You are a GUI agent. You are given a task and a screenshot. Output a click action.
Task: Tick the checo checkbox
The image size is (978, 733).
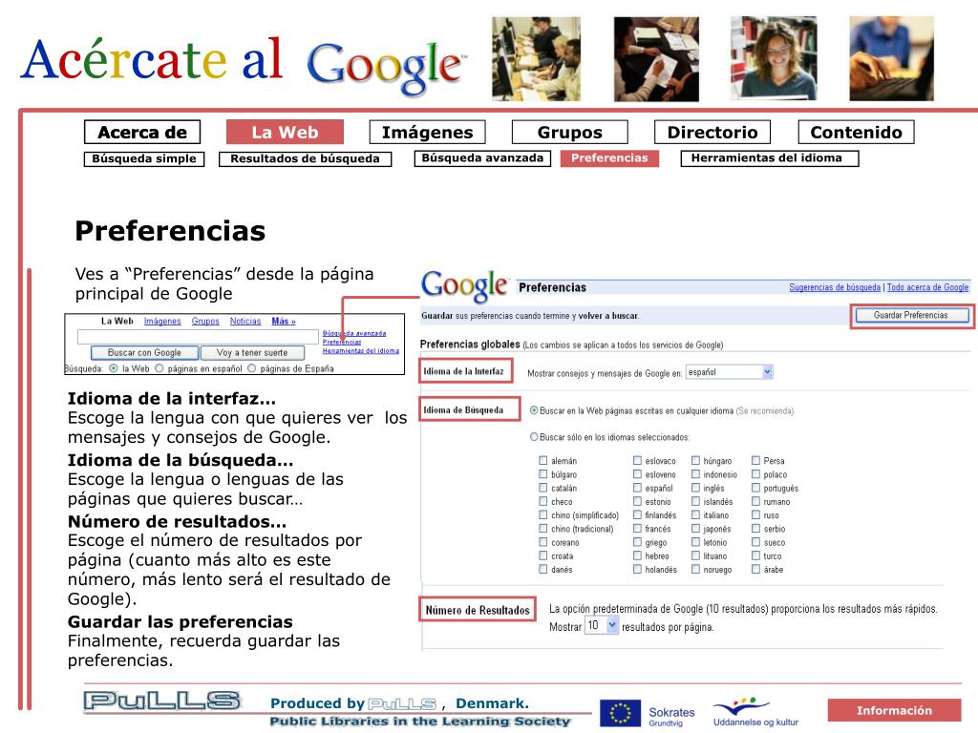[x=542, y=501]
